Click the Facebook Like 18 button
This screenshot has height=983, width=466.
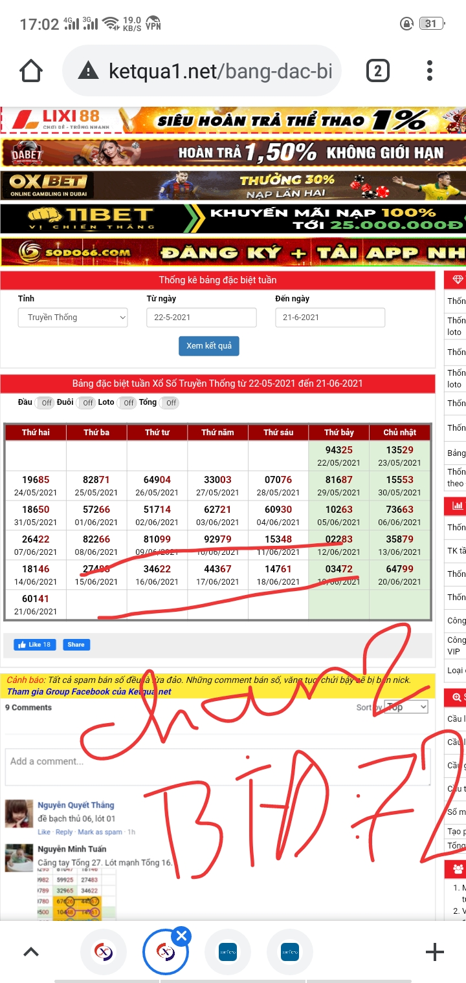[x=35, y=645]
